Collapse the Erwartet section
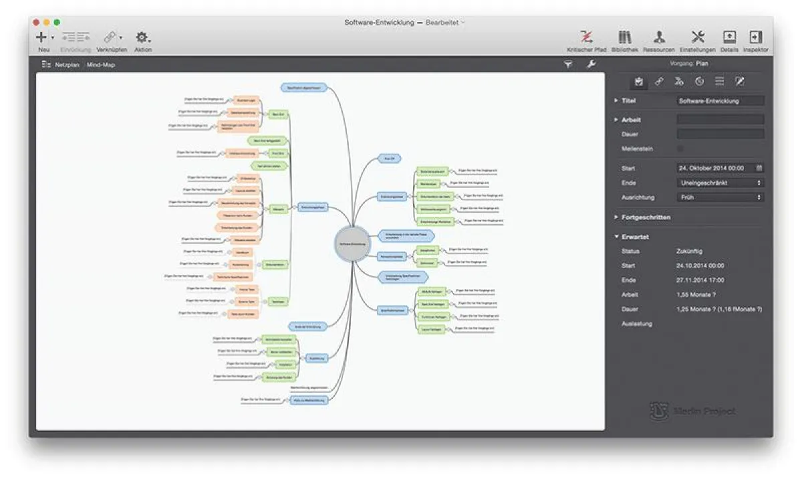Screen dimensions: 802x479 (616, 236)
